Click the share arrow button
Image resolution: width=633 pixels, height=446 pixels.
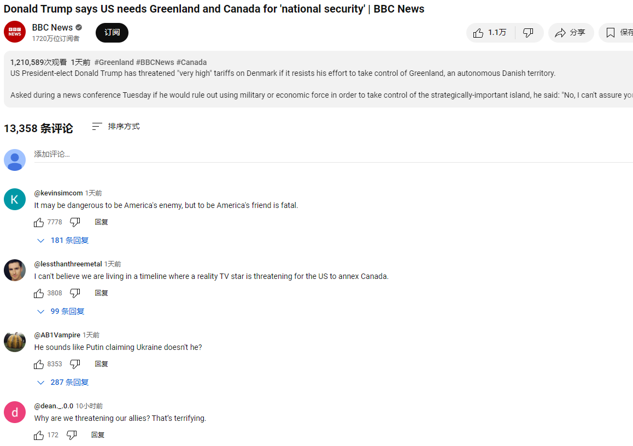[571, 33]
